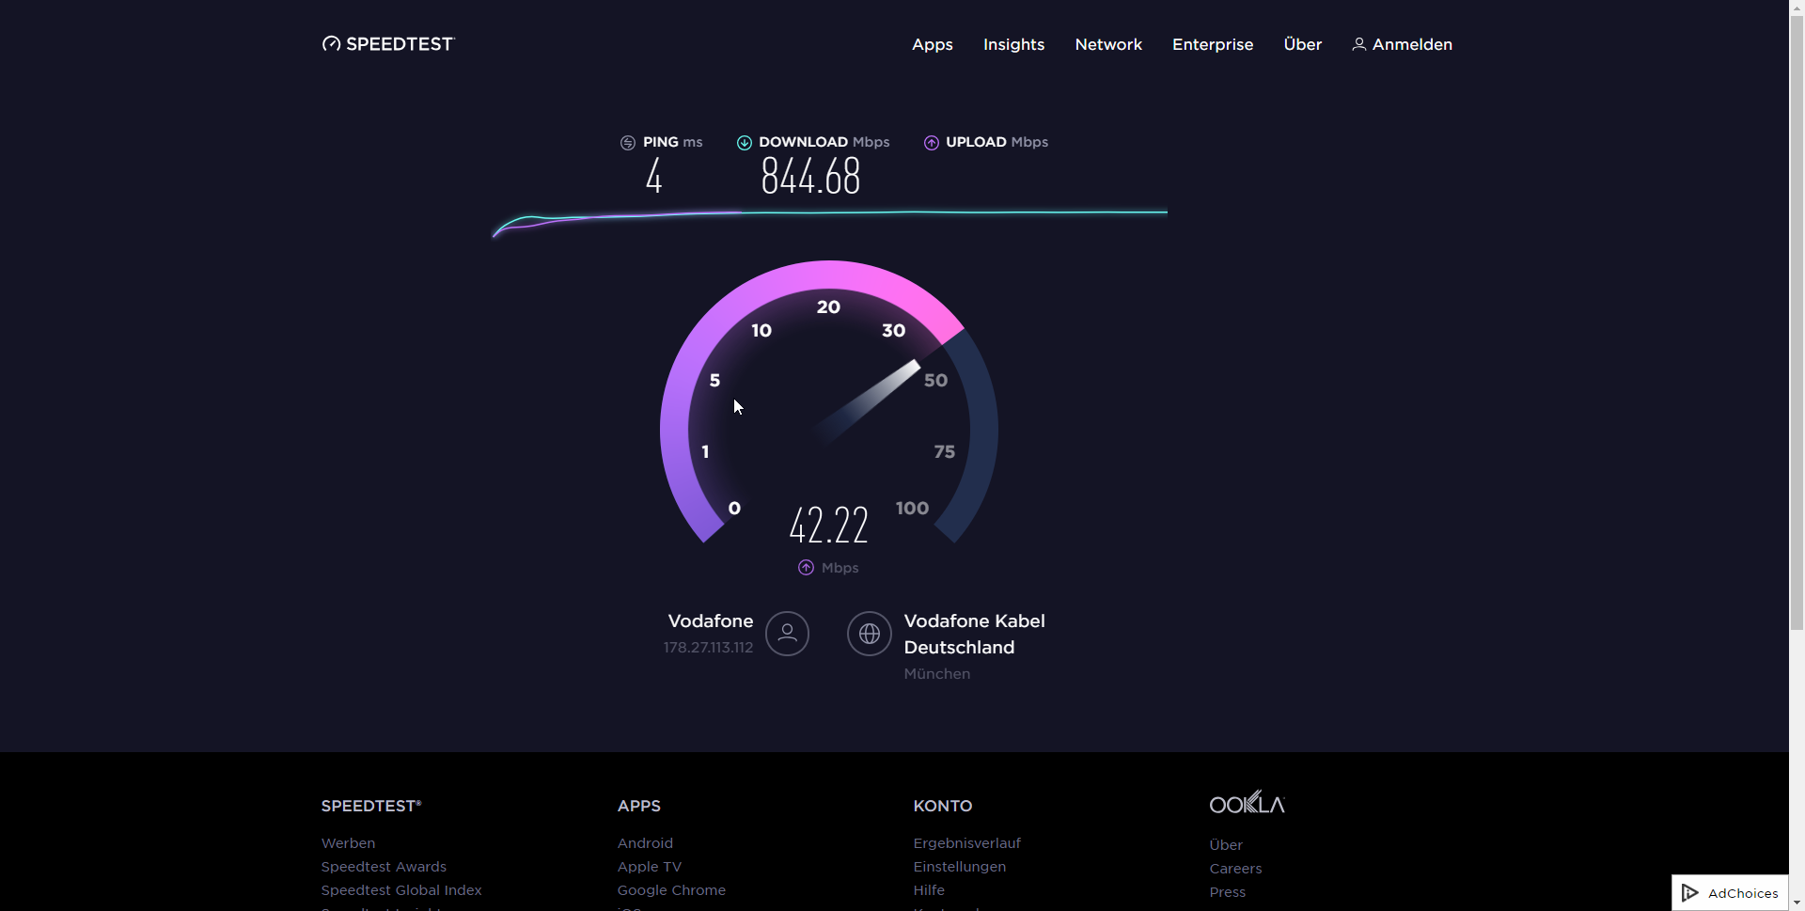
Task: Click the AdChoices triangle icon
Action: 1689,893
